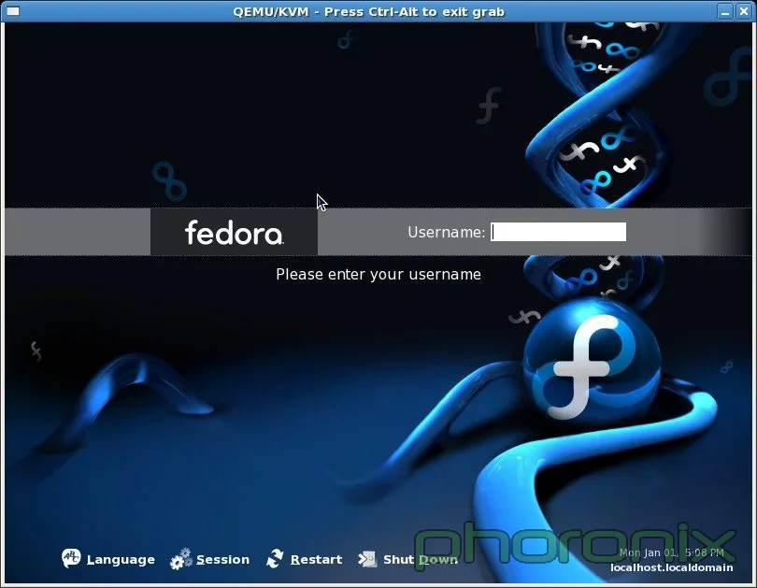Click the Language speech-bubble icon
Image resolution: width=757 pixels, height=588 pixels.
point(71,558)
